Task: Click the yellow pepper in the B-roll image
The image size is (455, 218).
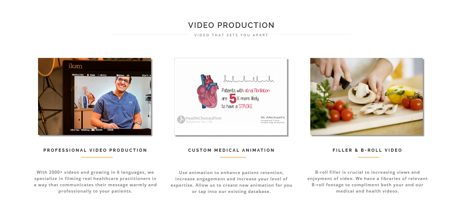Action: [x=401, y=94]
